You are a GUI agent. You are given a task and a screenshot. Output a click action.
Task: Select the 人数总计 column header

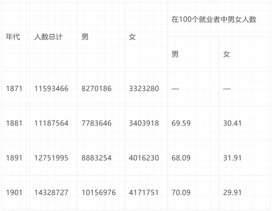(x=53, y=37)
